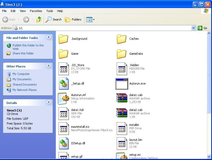
Task: Select the GameData folder icon
Action: click(121, 54)
